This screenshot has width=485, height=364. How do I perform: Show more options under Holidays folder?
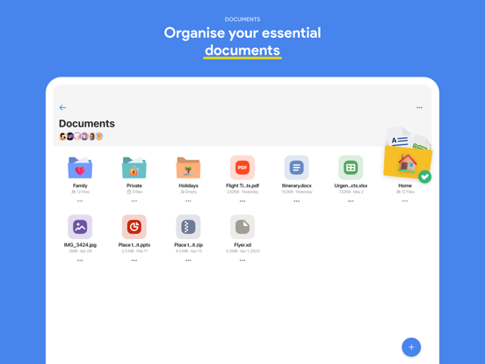coord(188,200)
